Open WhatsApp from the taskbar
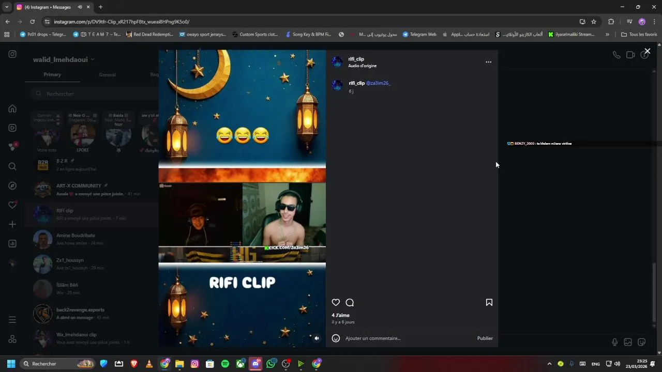Viewport: 662px width, 372px height. pos(271,364)
